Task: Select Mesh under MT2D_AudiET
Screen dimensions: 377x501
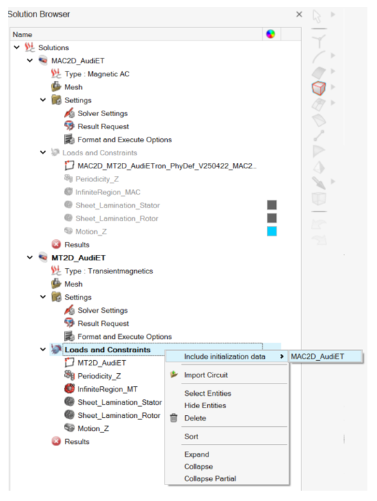Action: [x=73, y=284]
